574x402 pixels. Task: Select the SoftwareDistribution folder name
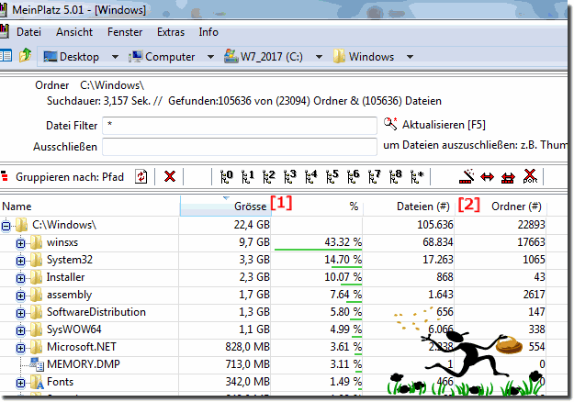tap(96, 312)
